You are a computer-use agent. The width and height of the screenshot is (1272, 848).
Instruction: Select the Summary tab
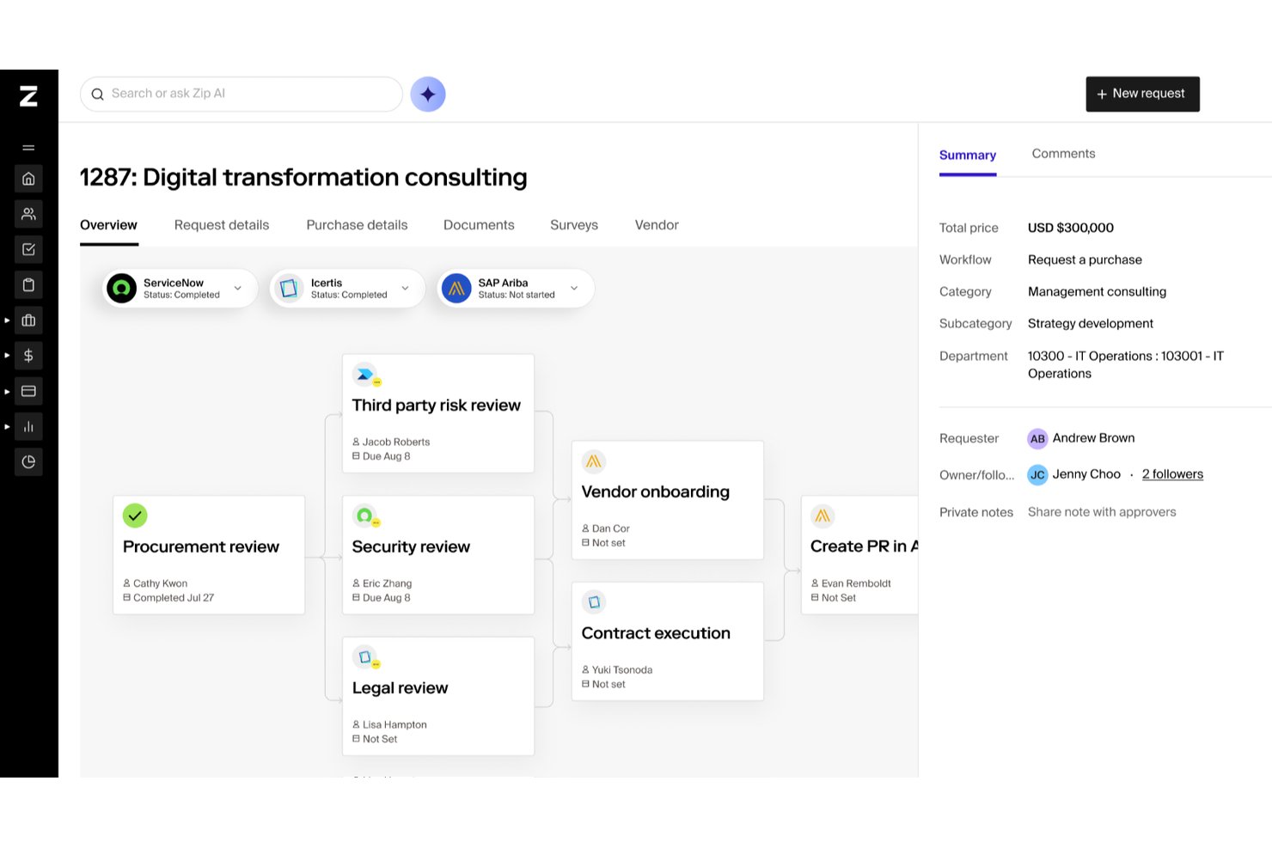(968, 156)
